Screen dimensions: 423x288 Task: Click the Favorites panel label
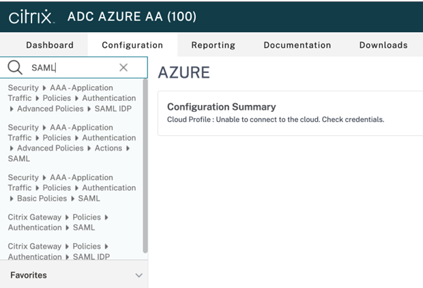tap(29, 275)
